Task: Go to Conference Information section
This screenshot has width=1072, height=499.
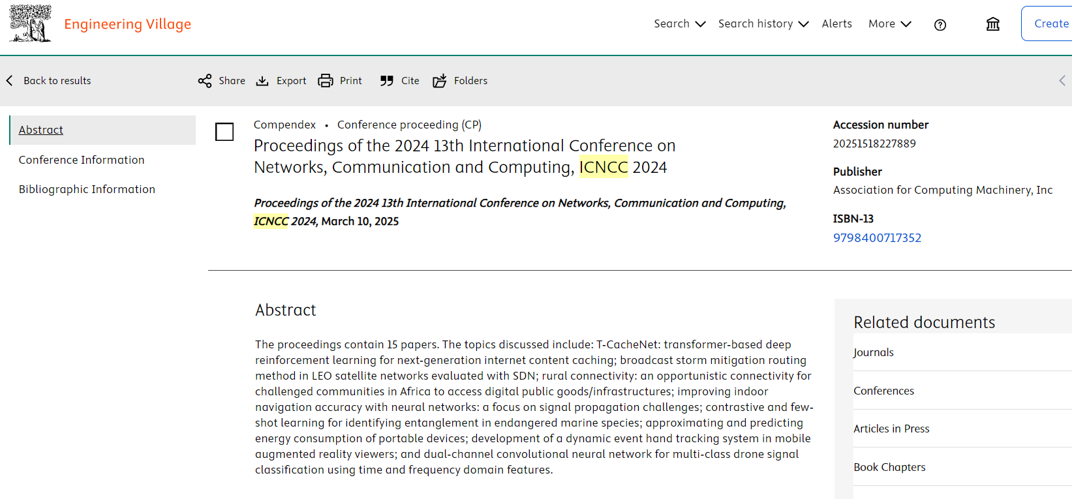Action: (x=82, y=160)
